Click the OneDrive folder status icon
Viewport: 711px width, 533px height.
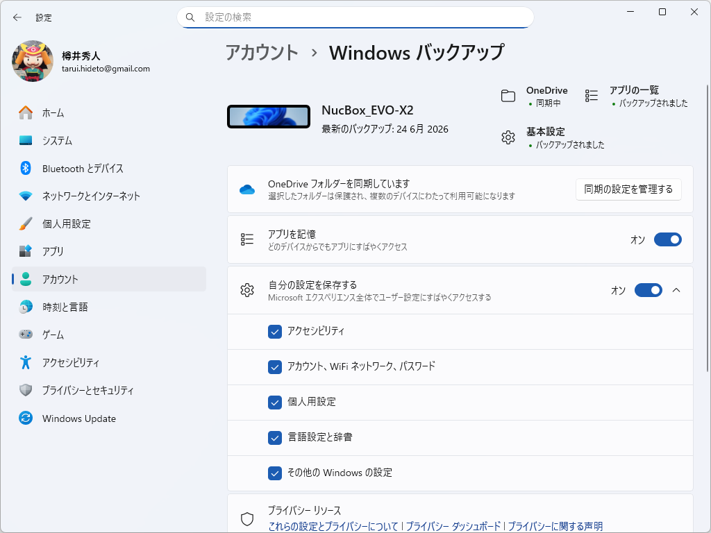(508, 96)
